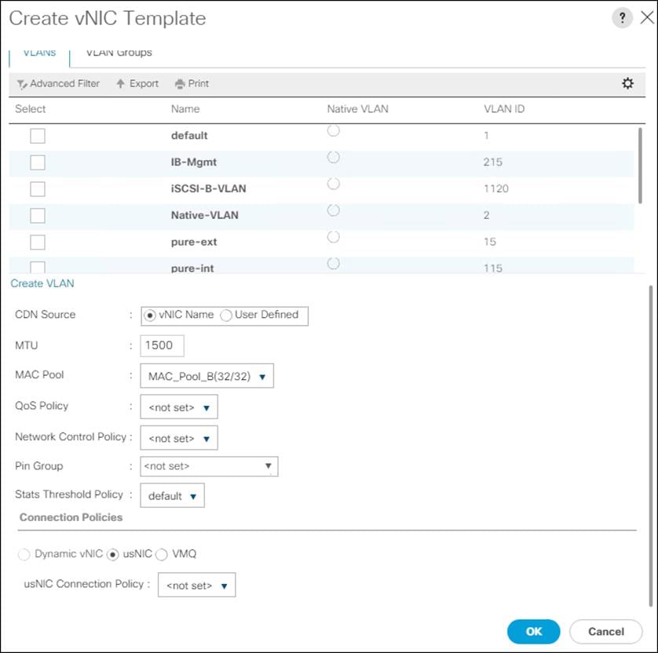The image size is (658, 653).
Task: Click into the MTU input field
Action: pyautogui.click(x=162, y=345)
